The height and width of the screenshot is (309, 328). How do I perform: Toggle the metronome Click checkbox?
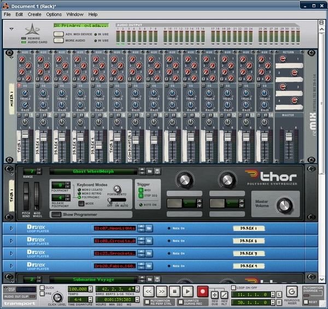(42, 288)
